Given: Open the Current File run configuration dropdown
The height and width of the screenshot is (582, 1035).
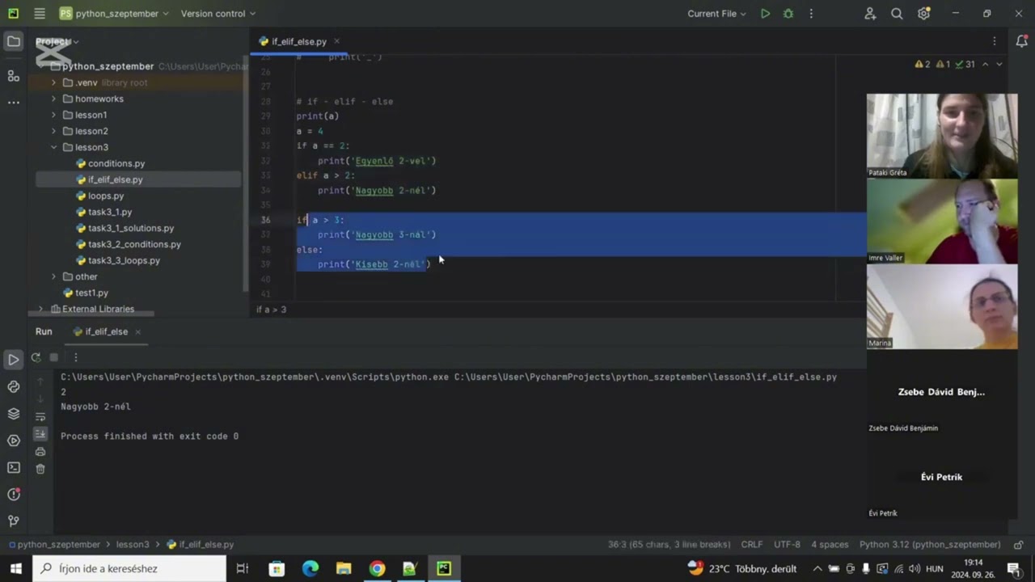Looking at the screenshot, I should coord(717,14).
